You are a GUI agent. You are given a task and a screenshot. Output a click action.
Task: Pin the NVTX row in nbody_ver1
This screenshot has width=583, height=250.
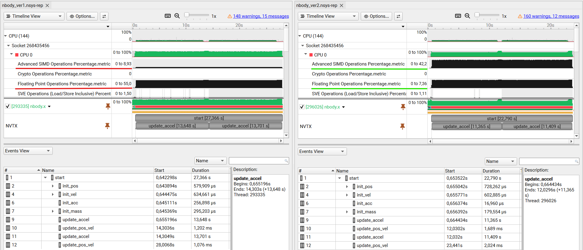click(107, 126)
